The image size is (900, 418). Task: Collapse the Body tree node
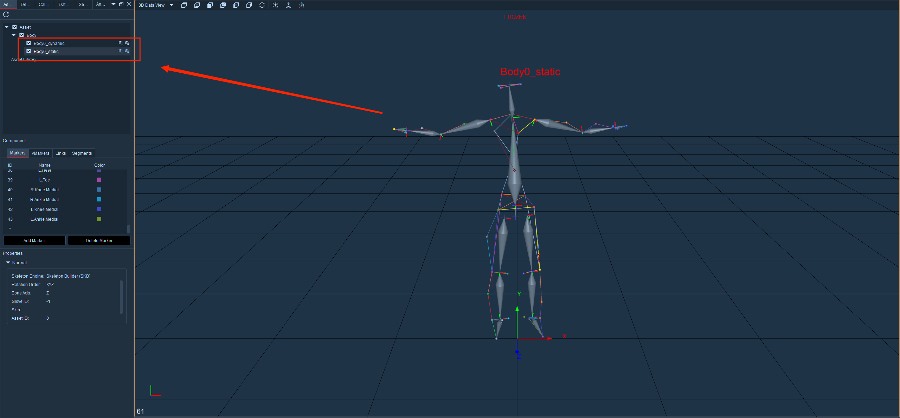(14, 35)
